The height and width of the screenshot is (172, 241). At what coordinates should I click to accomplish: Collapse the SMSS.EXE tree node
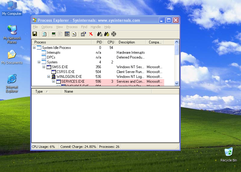click(44, 67)
